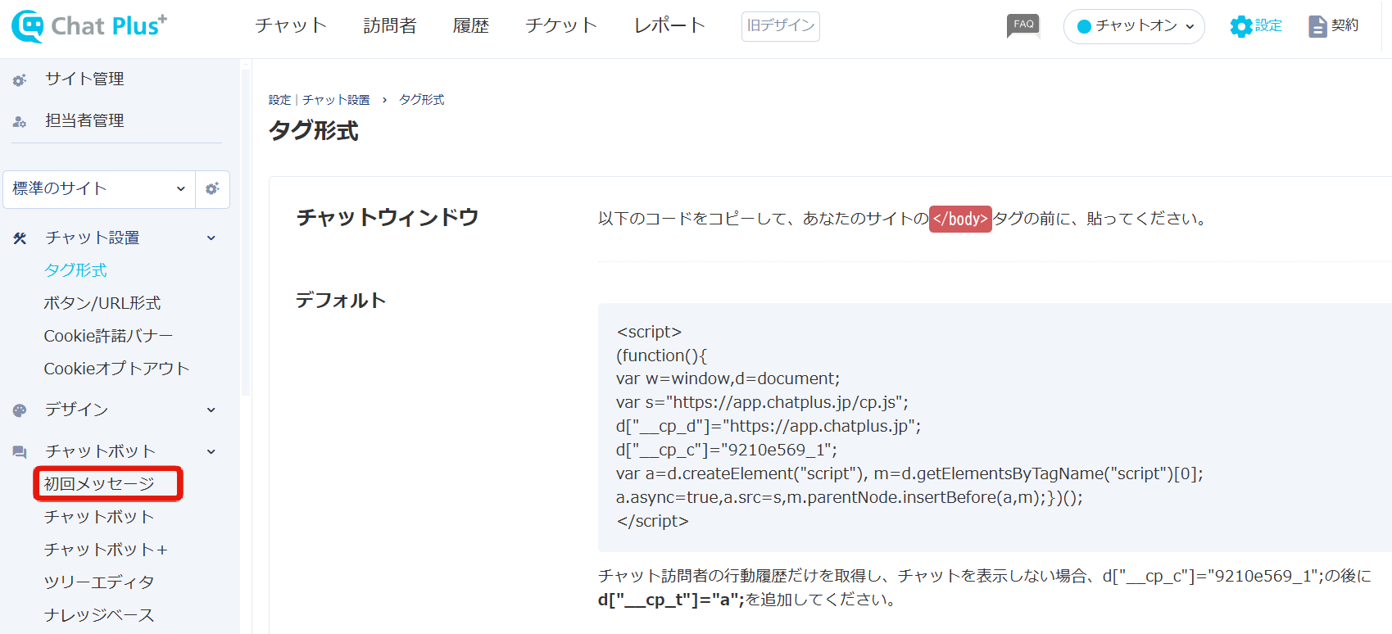Screen dimensions: 1392x634
Task: Click the デフォルト label
Action: 341,301
